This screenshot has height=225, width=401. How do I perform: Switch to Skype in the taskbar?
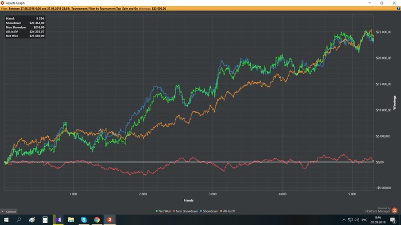pos(84,220)
